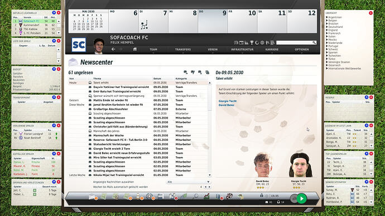The image size is (385, 216).
Task: Close the Budget widget with red button
Action: pos(59,69)
